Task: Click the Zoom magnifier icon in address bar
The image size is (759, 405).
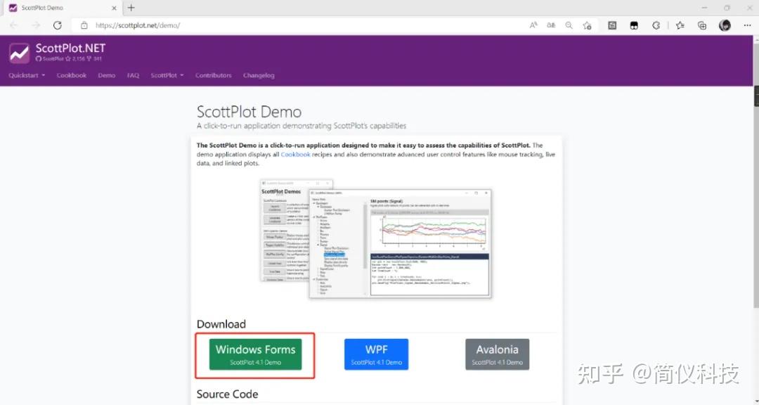Action: [569, 25]
